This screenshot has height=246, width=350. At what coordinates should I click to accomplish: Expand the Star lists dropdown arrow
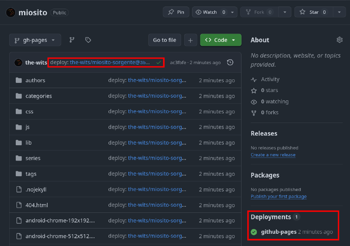339,12
